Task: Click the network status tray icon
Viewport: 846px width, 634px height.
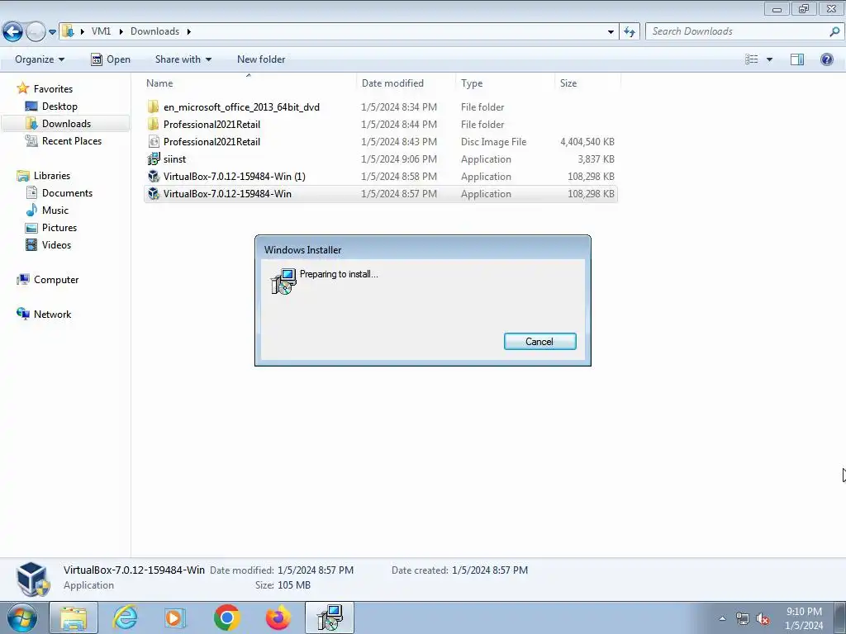Action: tap(743, 619)
